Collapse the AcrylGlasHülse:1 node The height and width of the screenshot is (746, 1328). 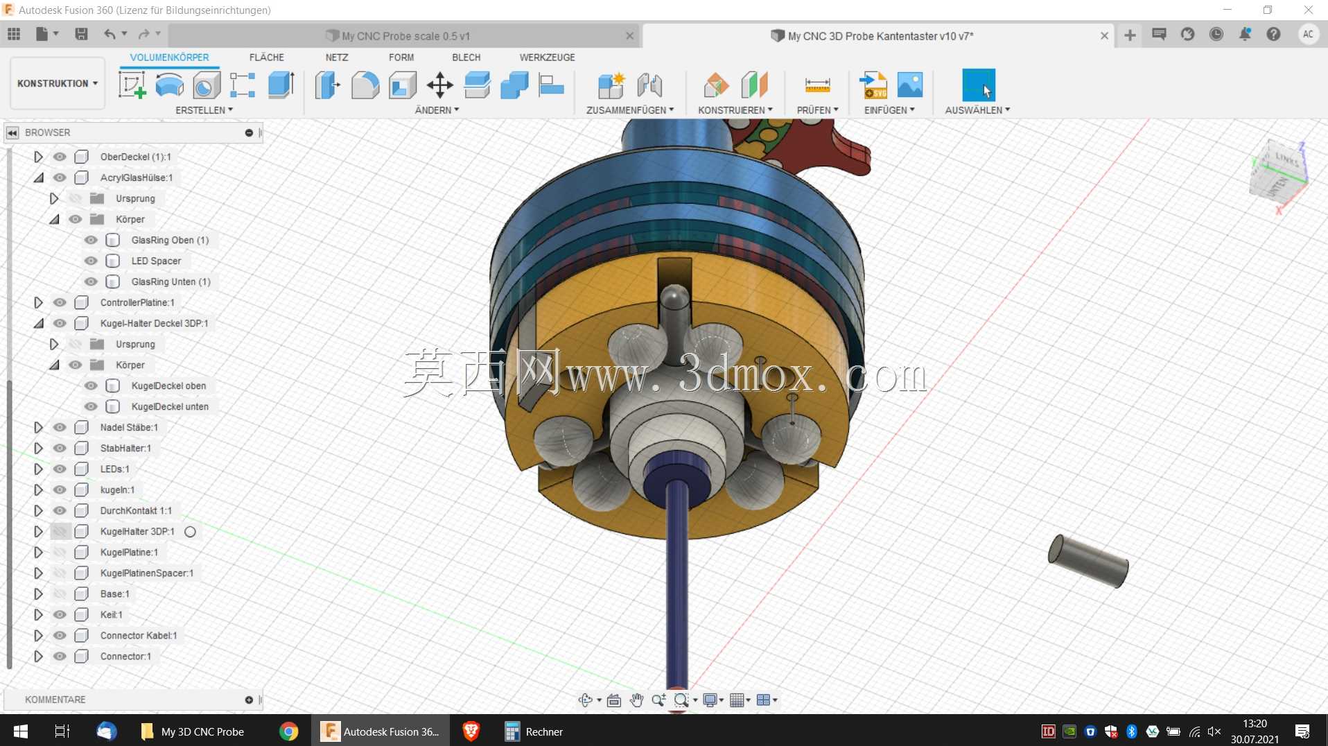pyautogui.click(x=38, y=177)
